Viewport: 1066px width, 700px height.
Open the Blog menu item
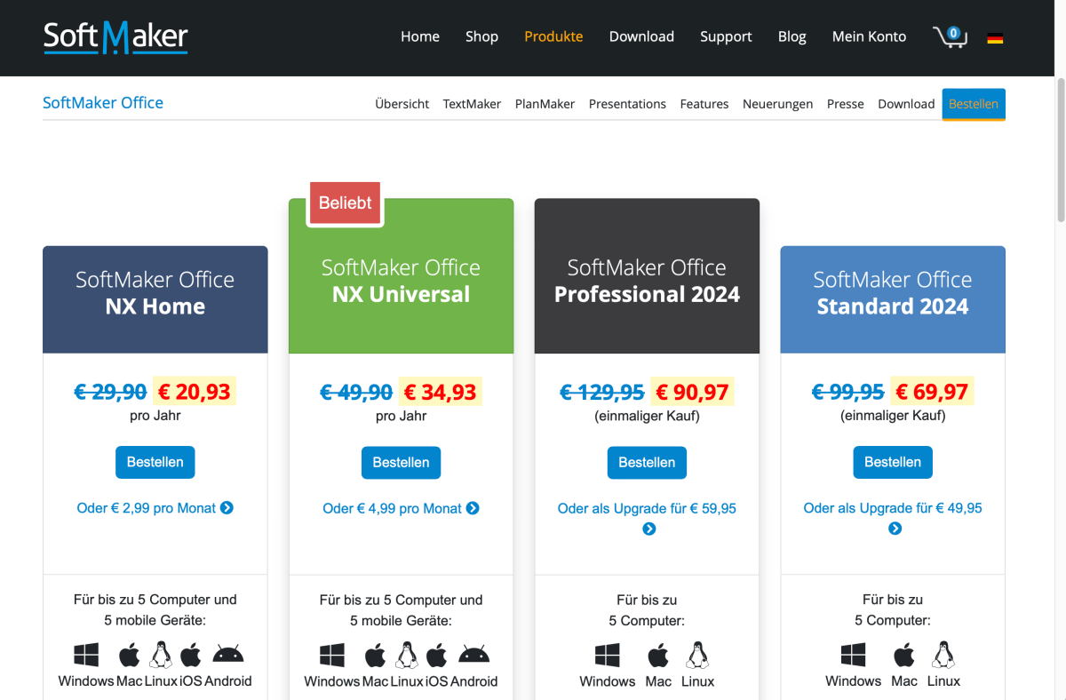(x=792, y=36)
